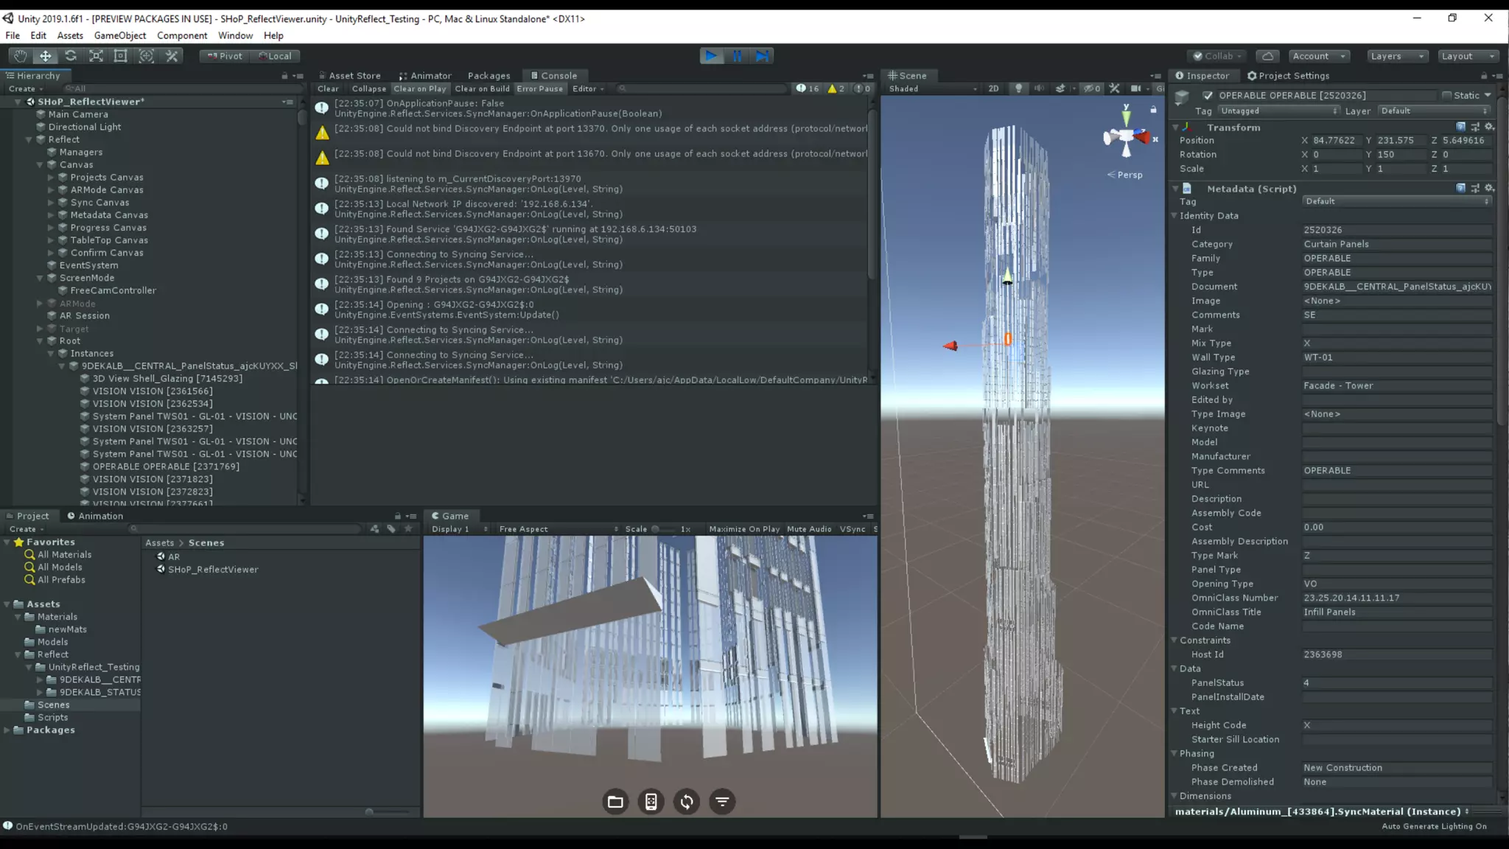
Task: Open the Account dropdown
Action: pos(1319,56)
